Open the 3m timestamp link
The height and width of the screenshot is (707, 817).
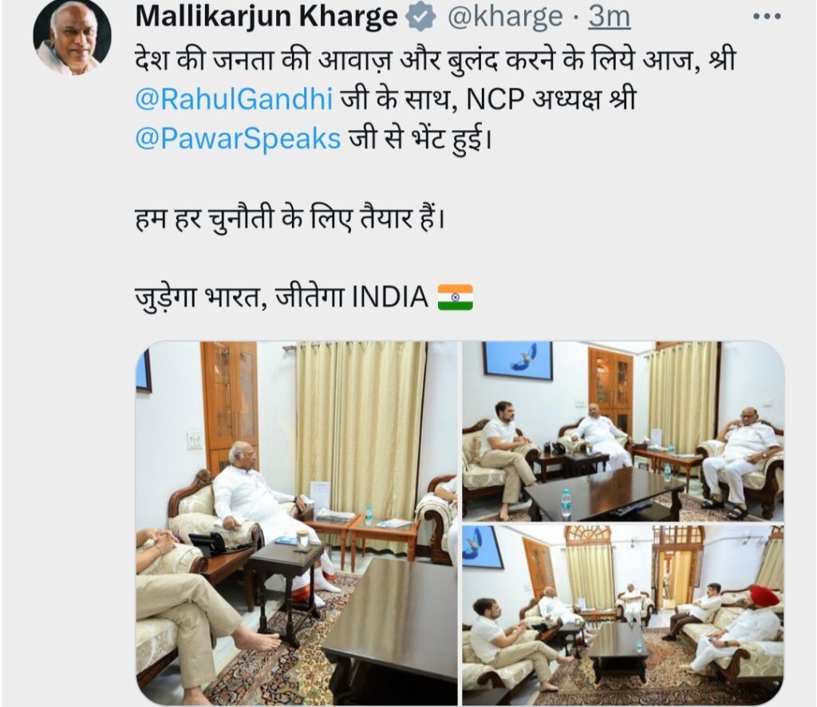tap(609, 17)
